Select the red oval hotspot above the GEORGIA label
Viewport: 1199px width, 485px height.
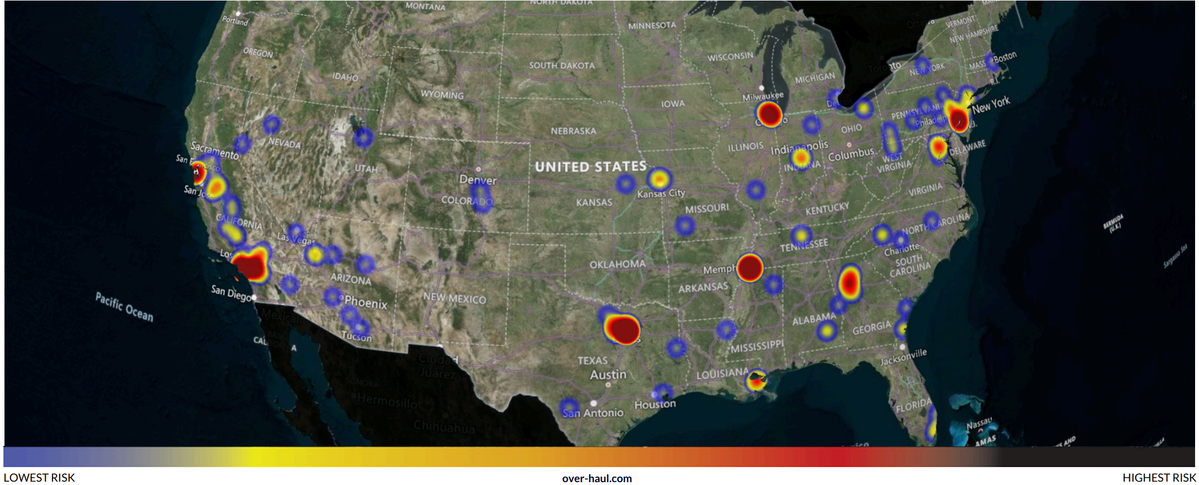pos(850,282)
